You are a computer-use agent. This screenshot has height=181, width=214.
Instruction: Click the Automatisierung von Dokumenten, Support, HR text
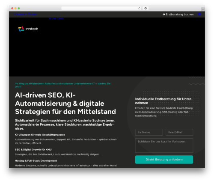[x=66, y=141]
